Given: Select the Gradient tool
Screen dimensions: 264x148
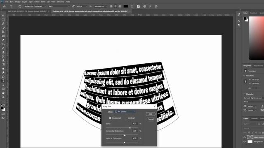Looking at the screenshot, I should pyautogui.click(x=3, y=64).
